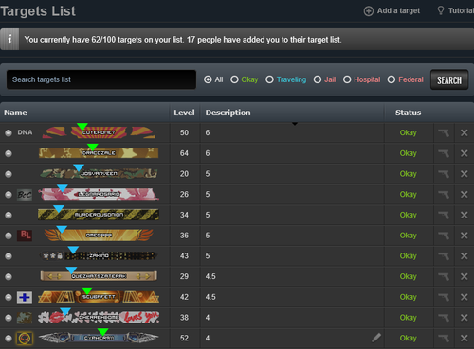
Task: Delete the level 20 target with X icon
Action: coord(464,174)
